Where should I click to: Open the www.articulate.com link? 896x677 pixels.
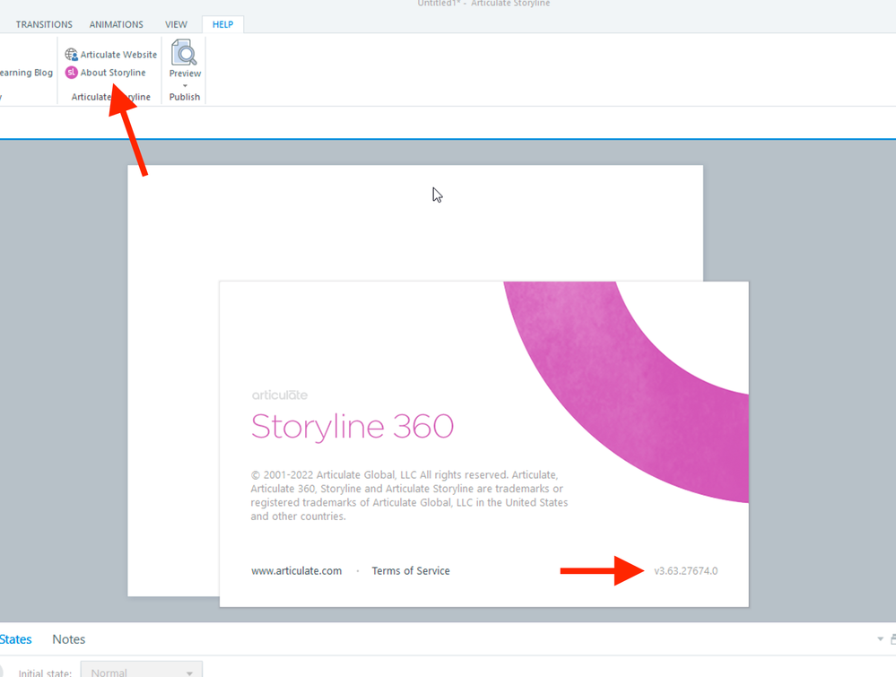[x=296, y=571]
